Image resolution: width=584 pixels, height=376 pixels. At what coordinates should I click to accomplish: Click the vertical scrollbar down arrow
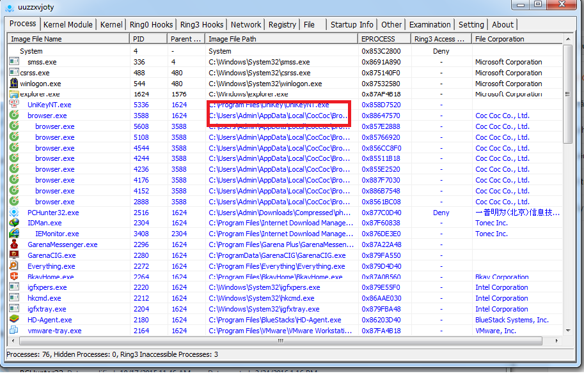click(569, 331)
